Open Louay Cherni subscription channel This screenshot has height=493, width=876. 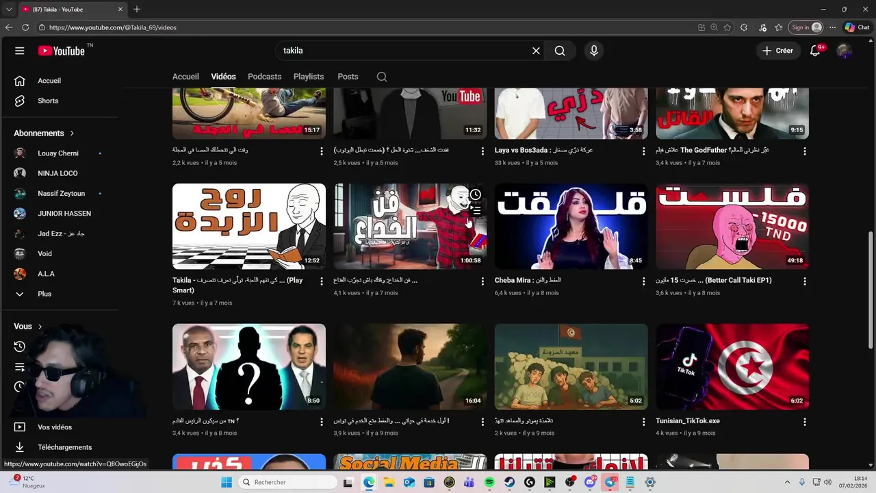click(58, 153)
